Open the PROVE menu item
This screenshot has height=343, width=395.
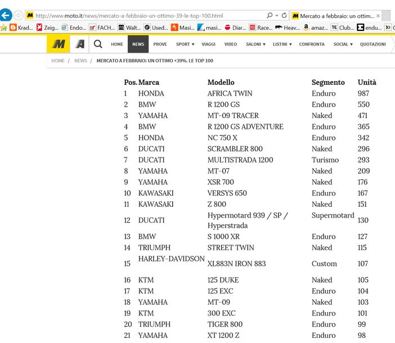(160, 44)
